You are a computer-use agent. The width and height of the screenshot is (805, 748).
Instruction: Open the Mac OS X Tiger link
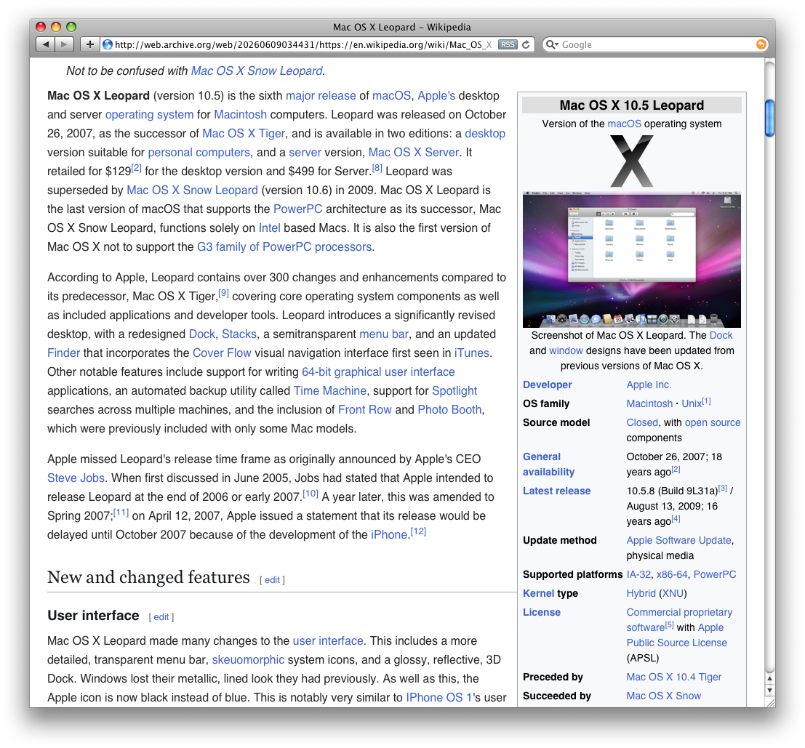tap(244, 133)
